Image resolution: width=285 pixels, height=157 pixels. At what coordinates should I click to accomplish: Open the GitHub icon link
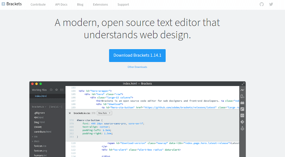pyautogui.click(x=262, y=4)
